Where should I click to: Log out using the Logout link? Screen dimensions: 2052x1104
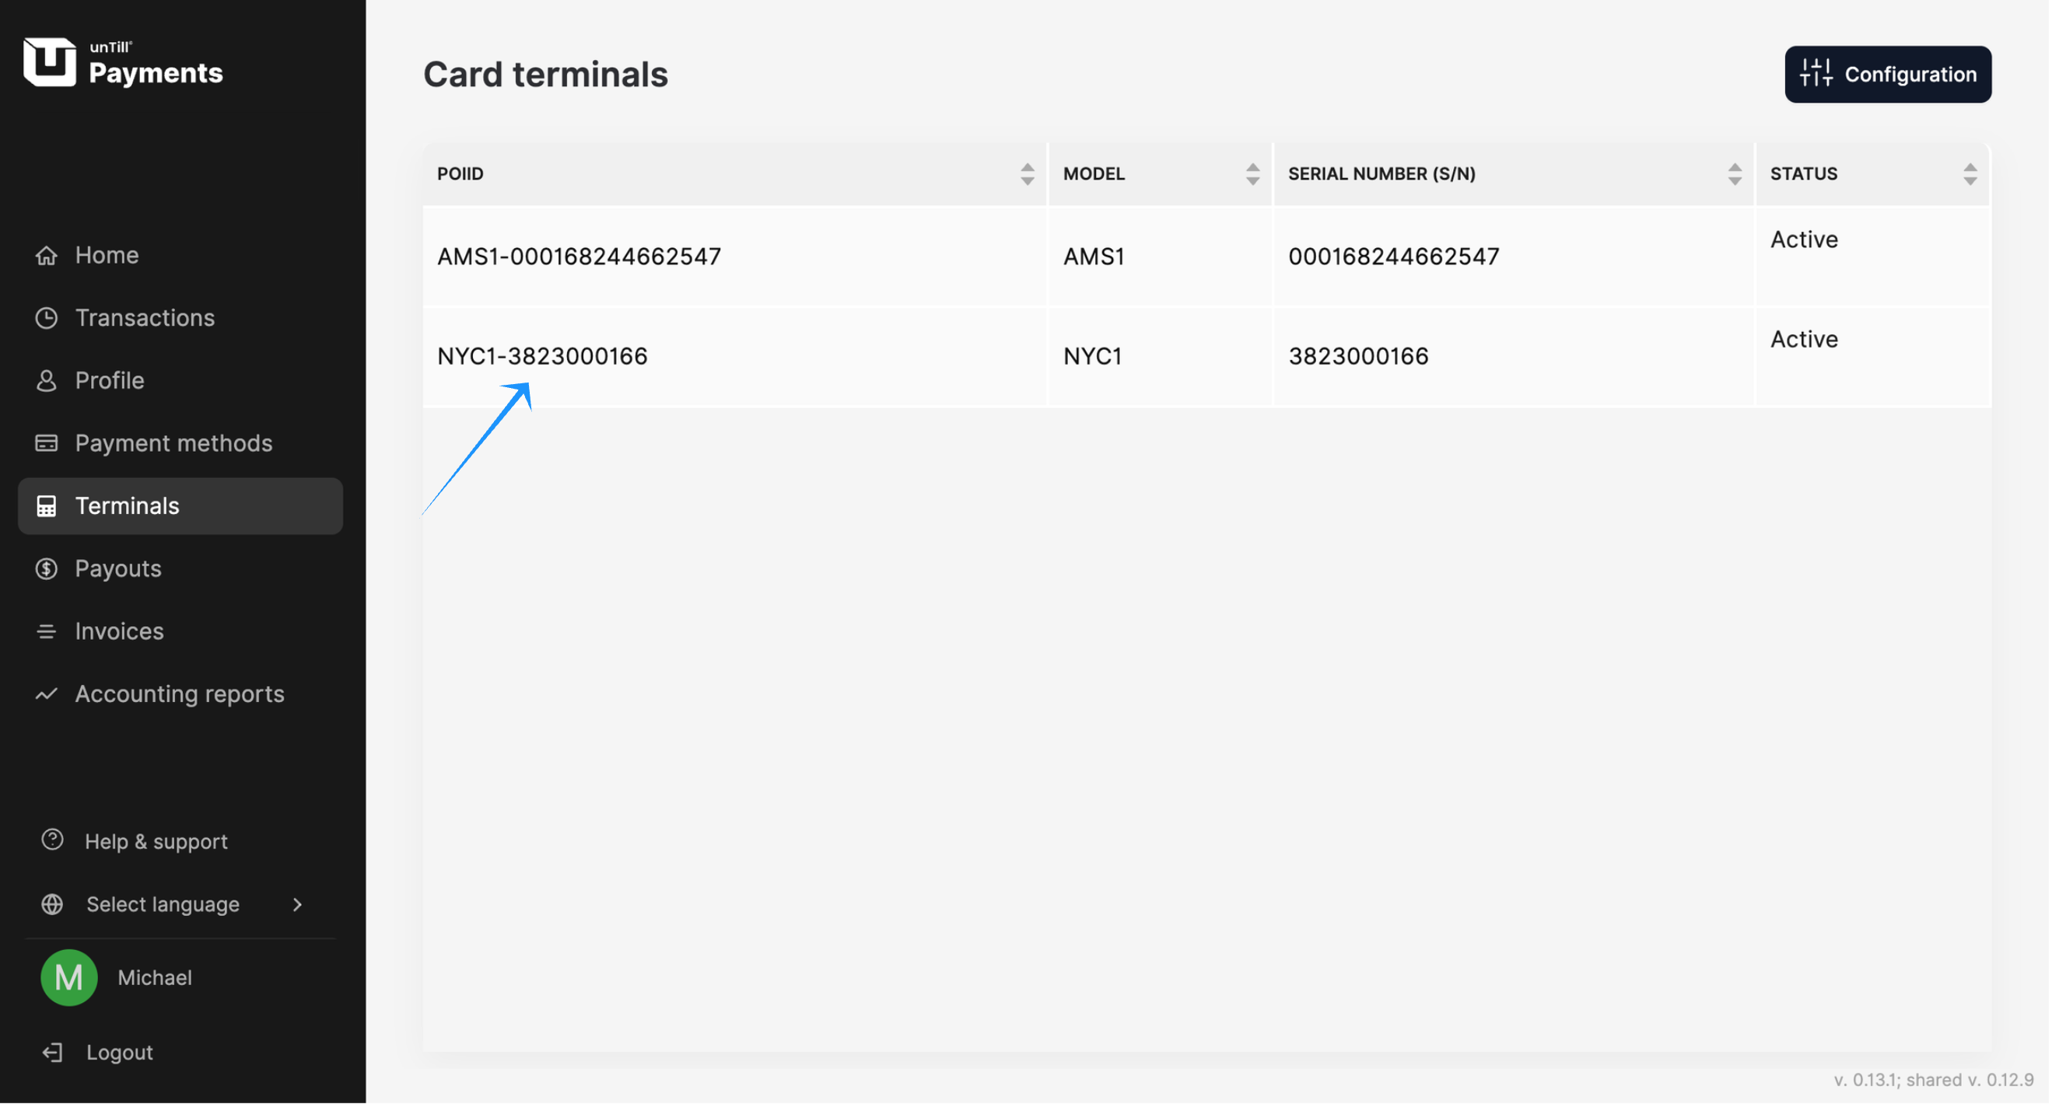(x=120, y=1053)
